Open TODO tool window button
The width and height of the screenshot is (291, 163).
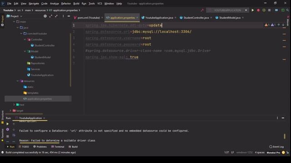click(24, 147)
